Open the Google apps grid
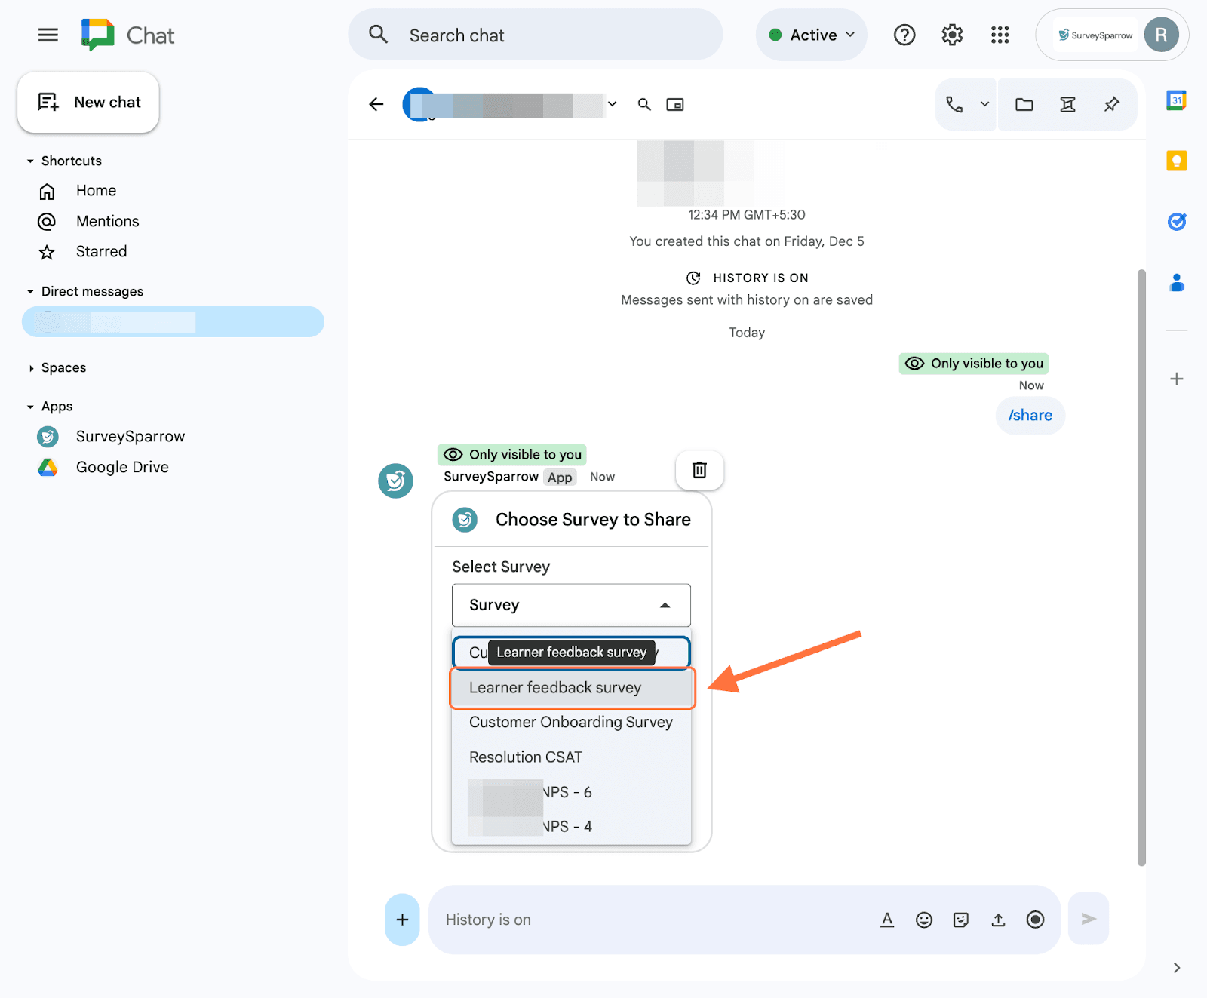1207x998 pixels. [x=1000, y=35]
